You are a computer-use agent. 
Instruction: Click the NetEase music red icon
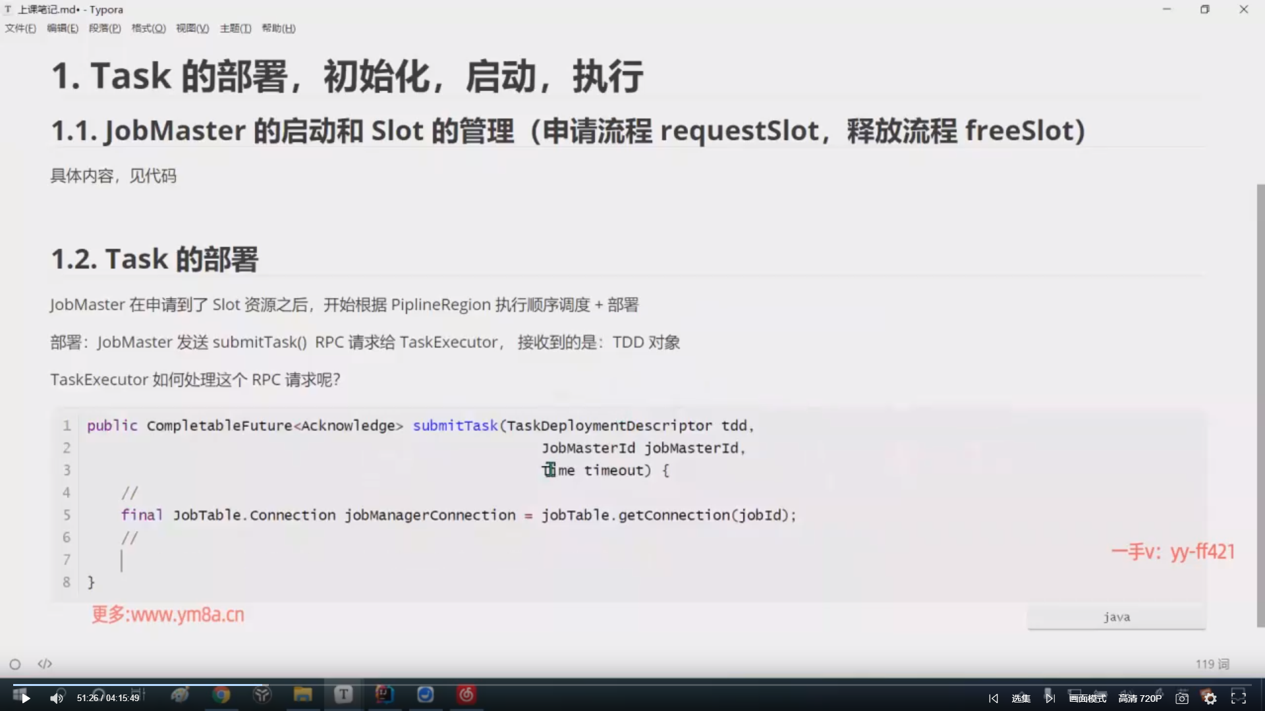466,695
